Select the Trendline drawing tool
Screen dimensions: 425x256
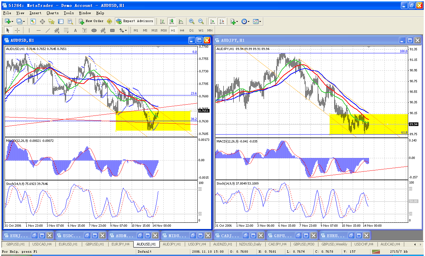48,31
